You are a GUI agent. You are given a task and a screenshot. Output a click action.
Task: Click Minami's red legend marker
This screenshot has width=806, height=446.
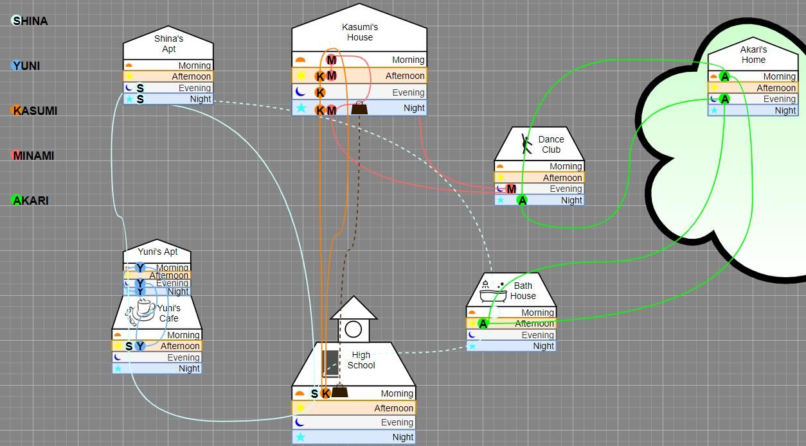(x=16, y=155)
